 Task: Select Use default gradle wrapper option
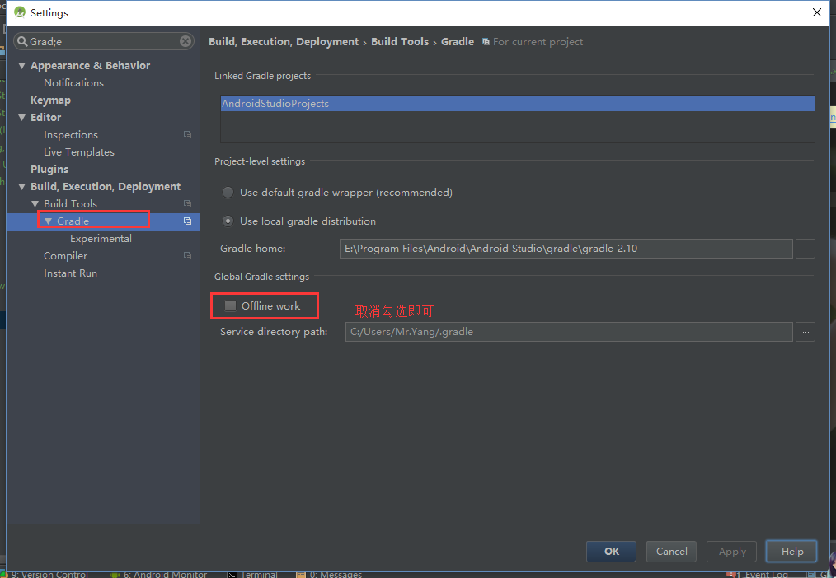228,192
